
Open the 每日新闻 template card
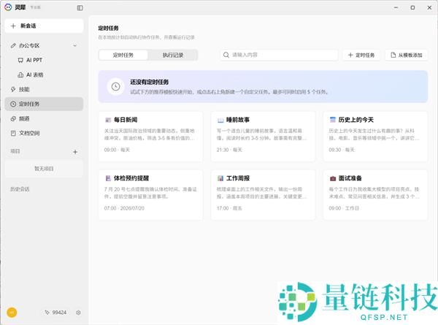(151, 137)
